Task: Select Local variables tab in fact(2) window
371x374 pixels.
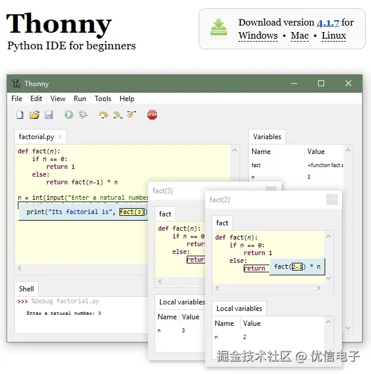Action: (x=239, y=309)
